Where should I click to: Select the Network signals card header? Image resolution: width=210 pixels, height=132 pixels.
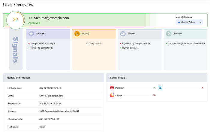(48, 34)
